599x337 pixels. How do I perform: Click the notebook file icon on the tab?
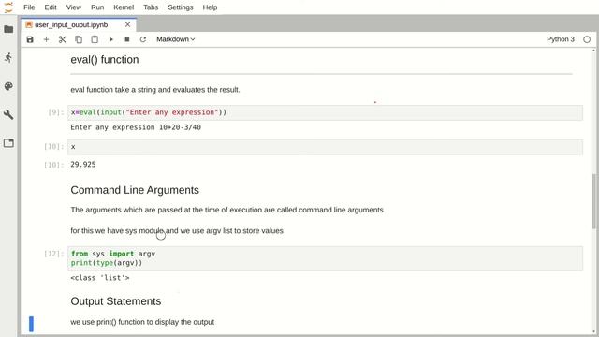point(29,25)
